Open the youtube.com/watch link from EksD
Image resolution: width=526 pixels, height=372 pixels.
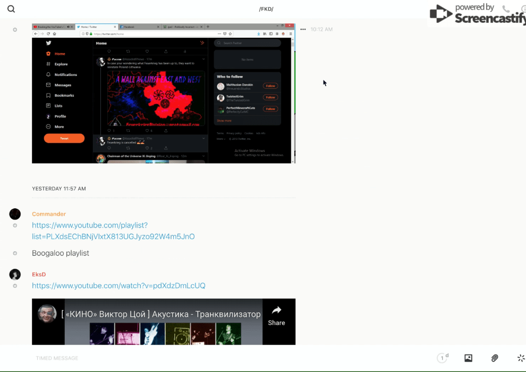pos(118,285)
